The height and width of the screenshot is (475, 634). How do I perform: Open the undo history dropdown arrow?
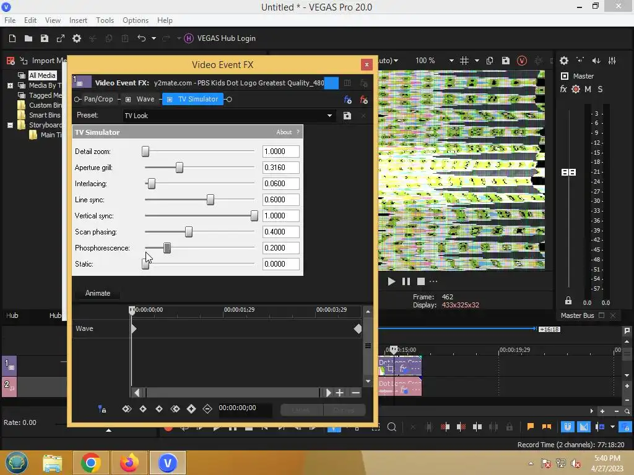pyautogui.click(x=154, y=38)
